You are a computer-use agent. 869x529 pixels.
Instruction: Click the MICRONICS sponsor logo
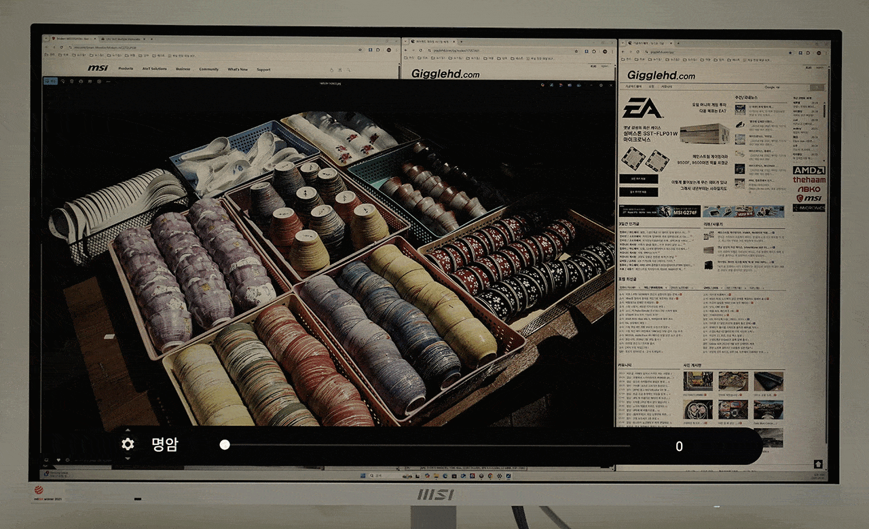809,208
